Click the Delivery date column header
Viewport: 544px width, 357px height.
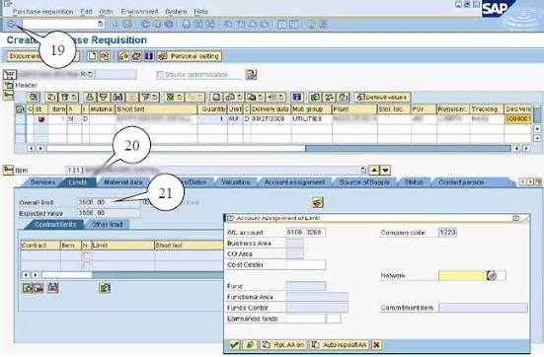point(271,109)
